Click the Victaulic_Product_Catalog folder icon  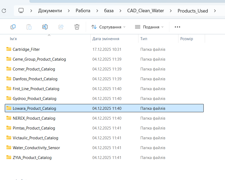tap(9, 137)
